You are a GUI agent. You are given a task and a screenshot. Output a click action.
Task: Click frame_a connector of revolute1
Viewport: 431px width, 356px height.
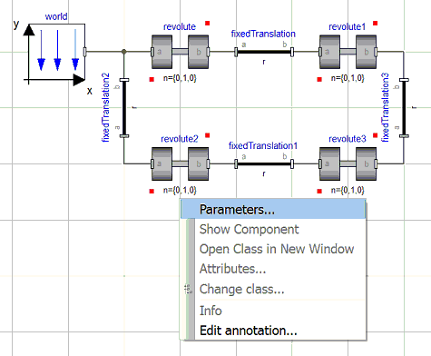click(320, 52)
